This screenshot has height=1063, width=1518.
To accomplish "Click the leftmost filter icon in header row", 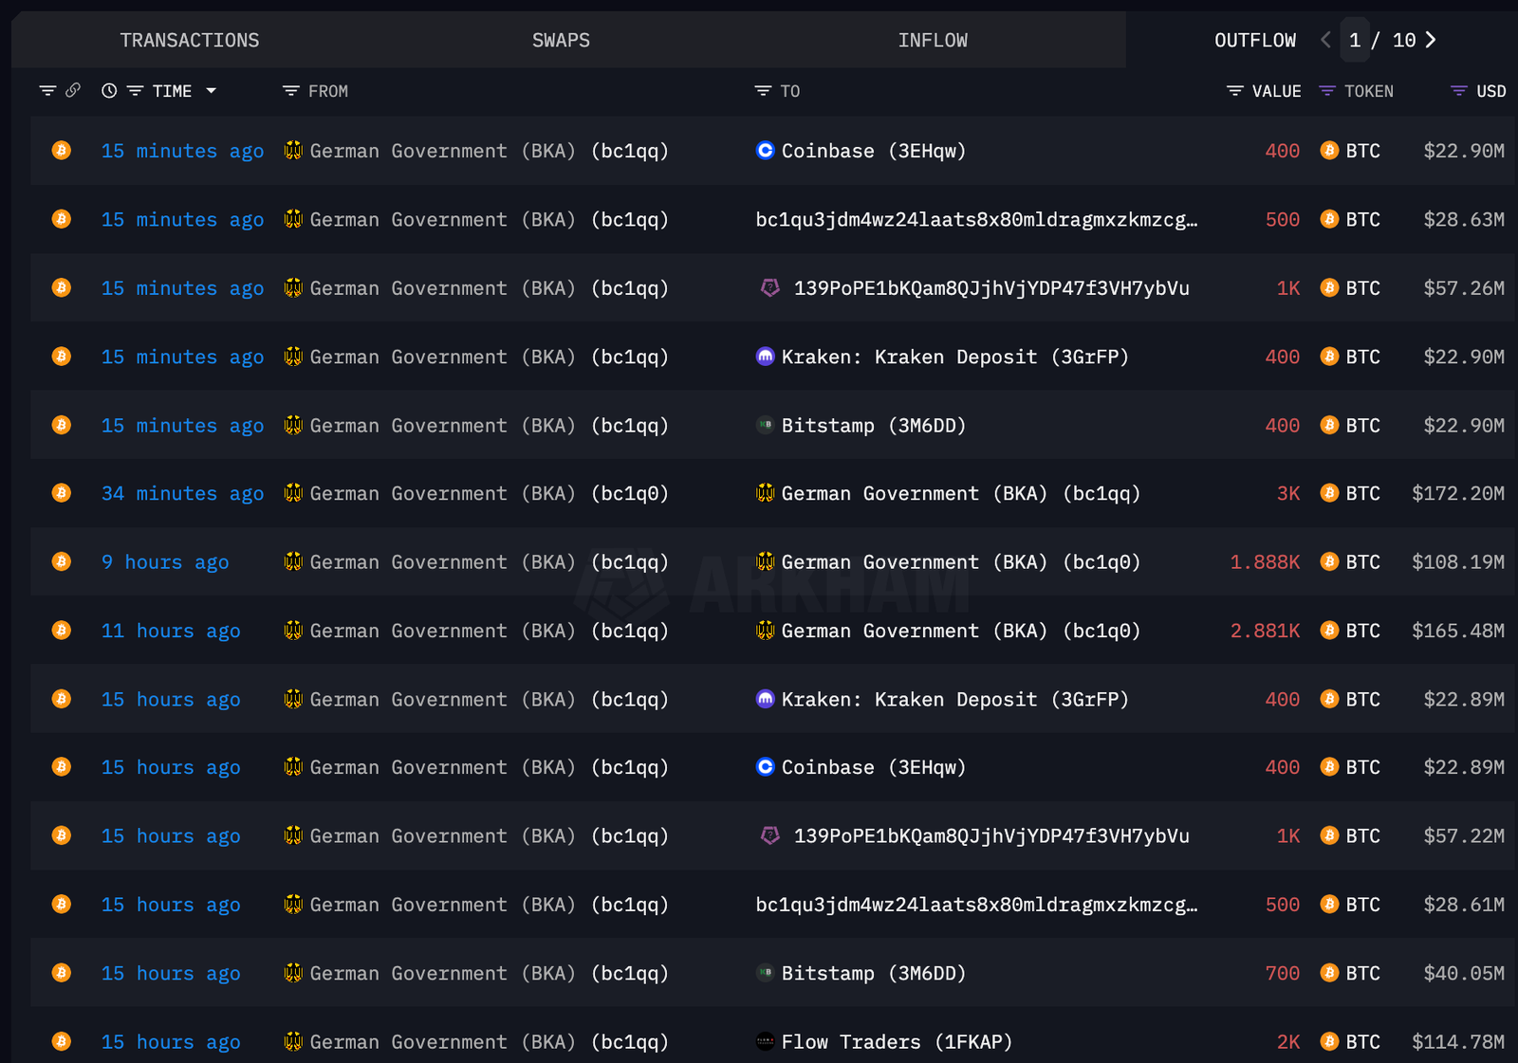I will click(x=47, y=91).
